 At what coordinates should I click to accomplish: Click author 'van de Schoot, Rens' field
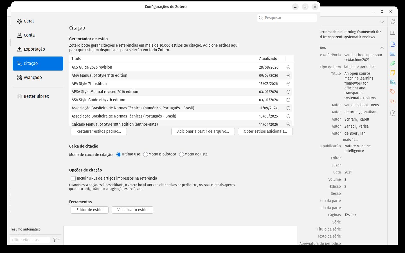click(x=362, y=105)
